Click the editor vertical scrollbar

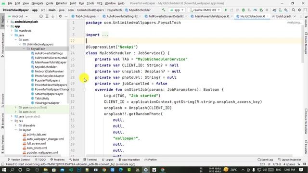302,44
